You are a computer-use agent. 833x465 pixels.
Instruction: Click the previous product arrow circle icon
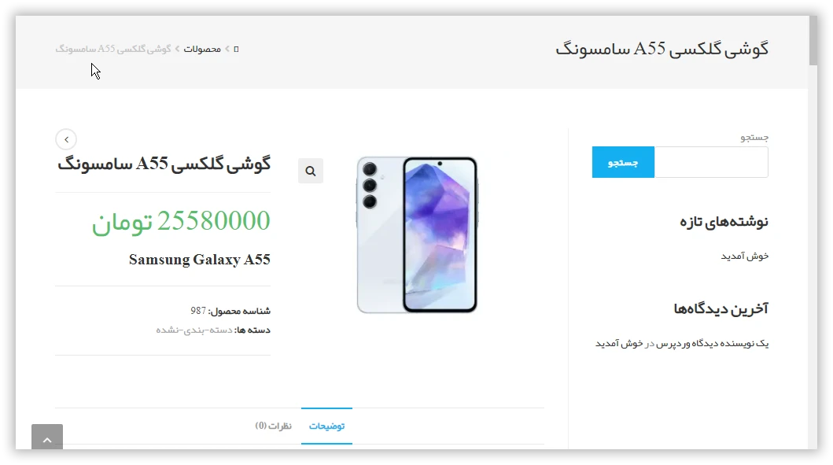[x=66, y=139]
